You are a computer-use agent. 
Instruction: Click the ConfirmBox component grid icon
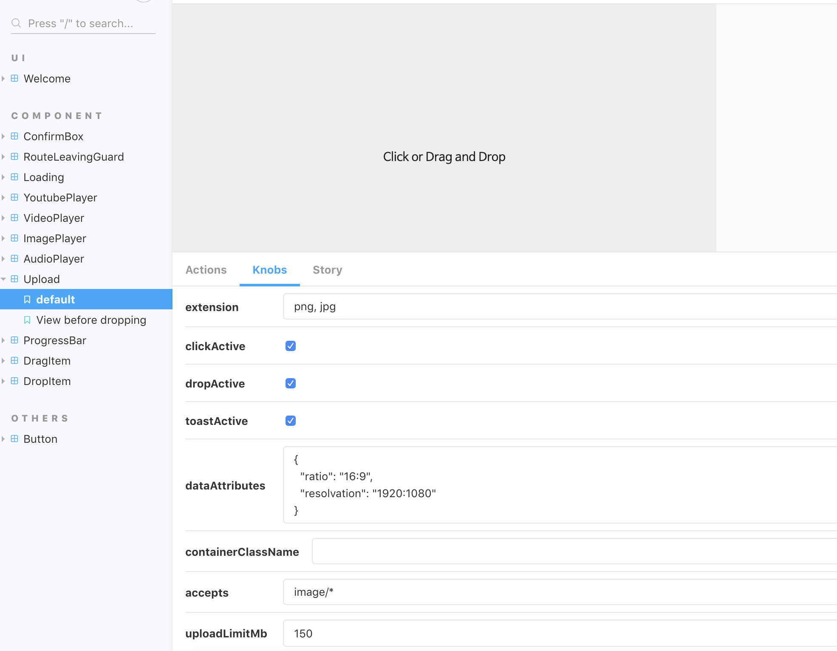tap(14, 136)
